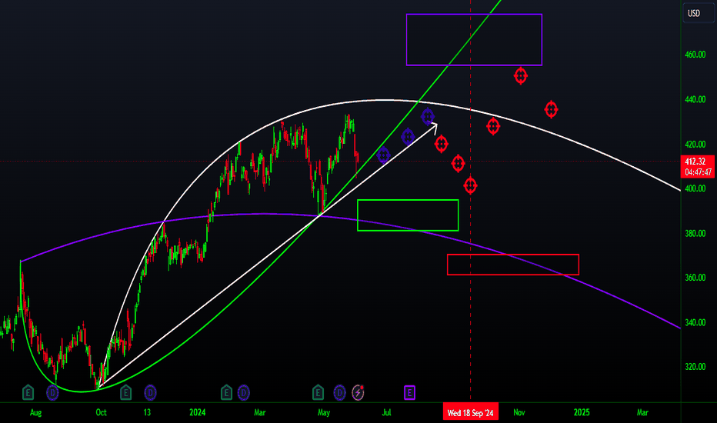Open the lightning bolt news icon
The height and width of the screenshot is (423, 717).
pos(358,392)
